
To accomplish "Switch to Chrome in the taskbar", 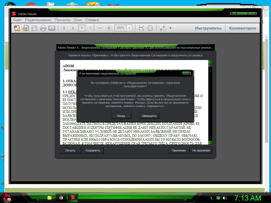I will 61,198.
